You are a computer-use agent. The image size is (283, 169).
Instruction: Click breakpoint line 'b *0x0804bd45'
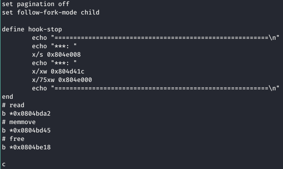26,131
